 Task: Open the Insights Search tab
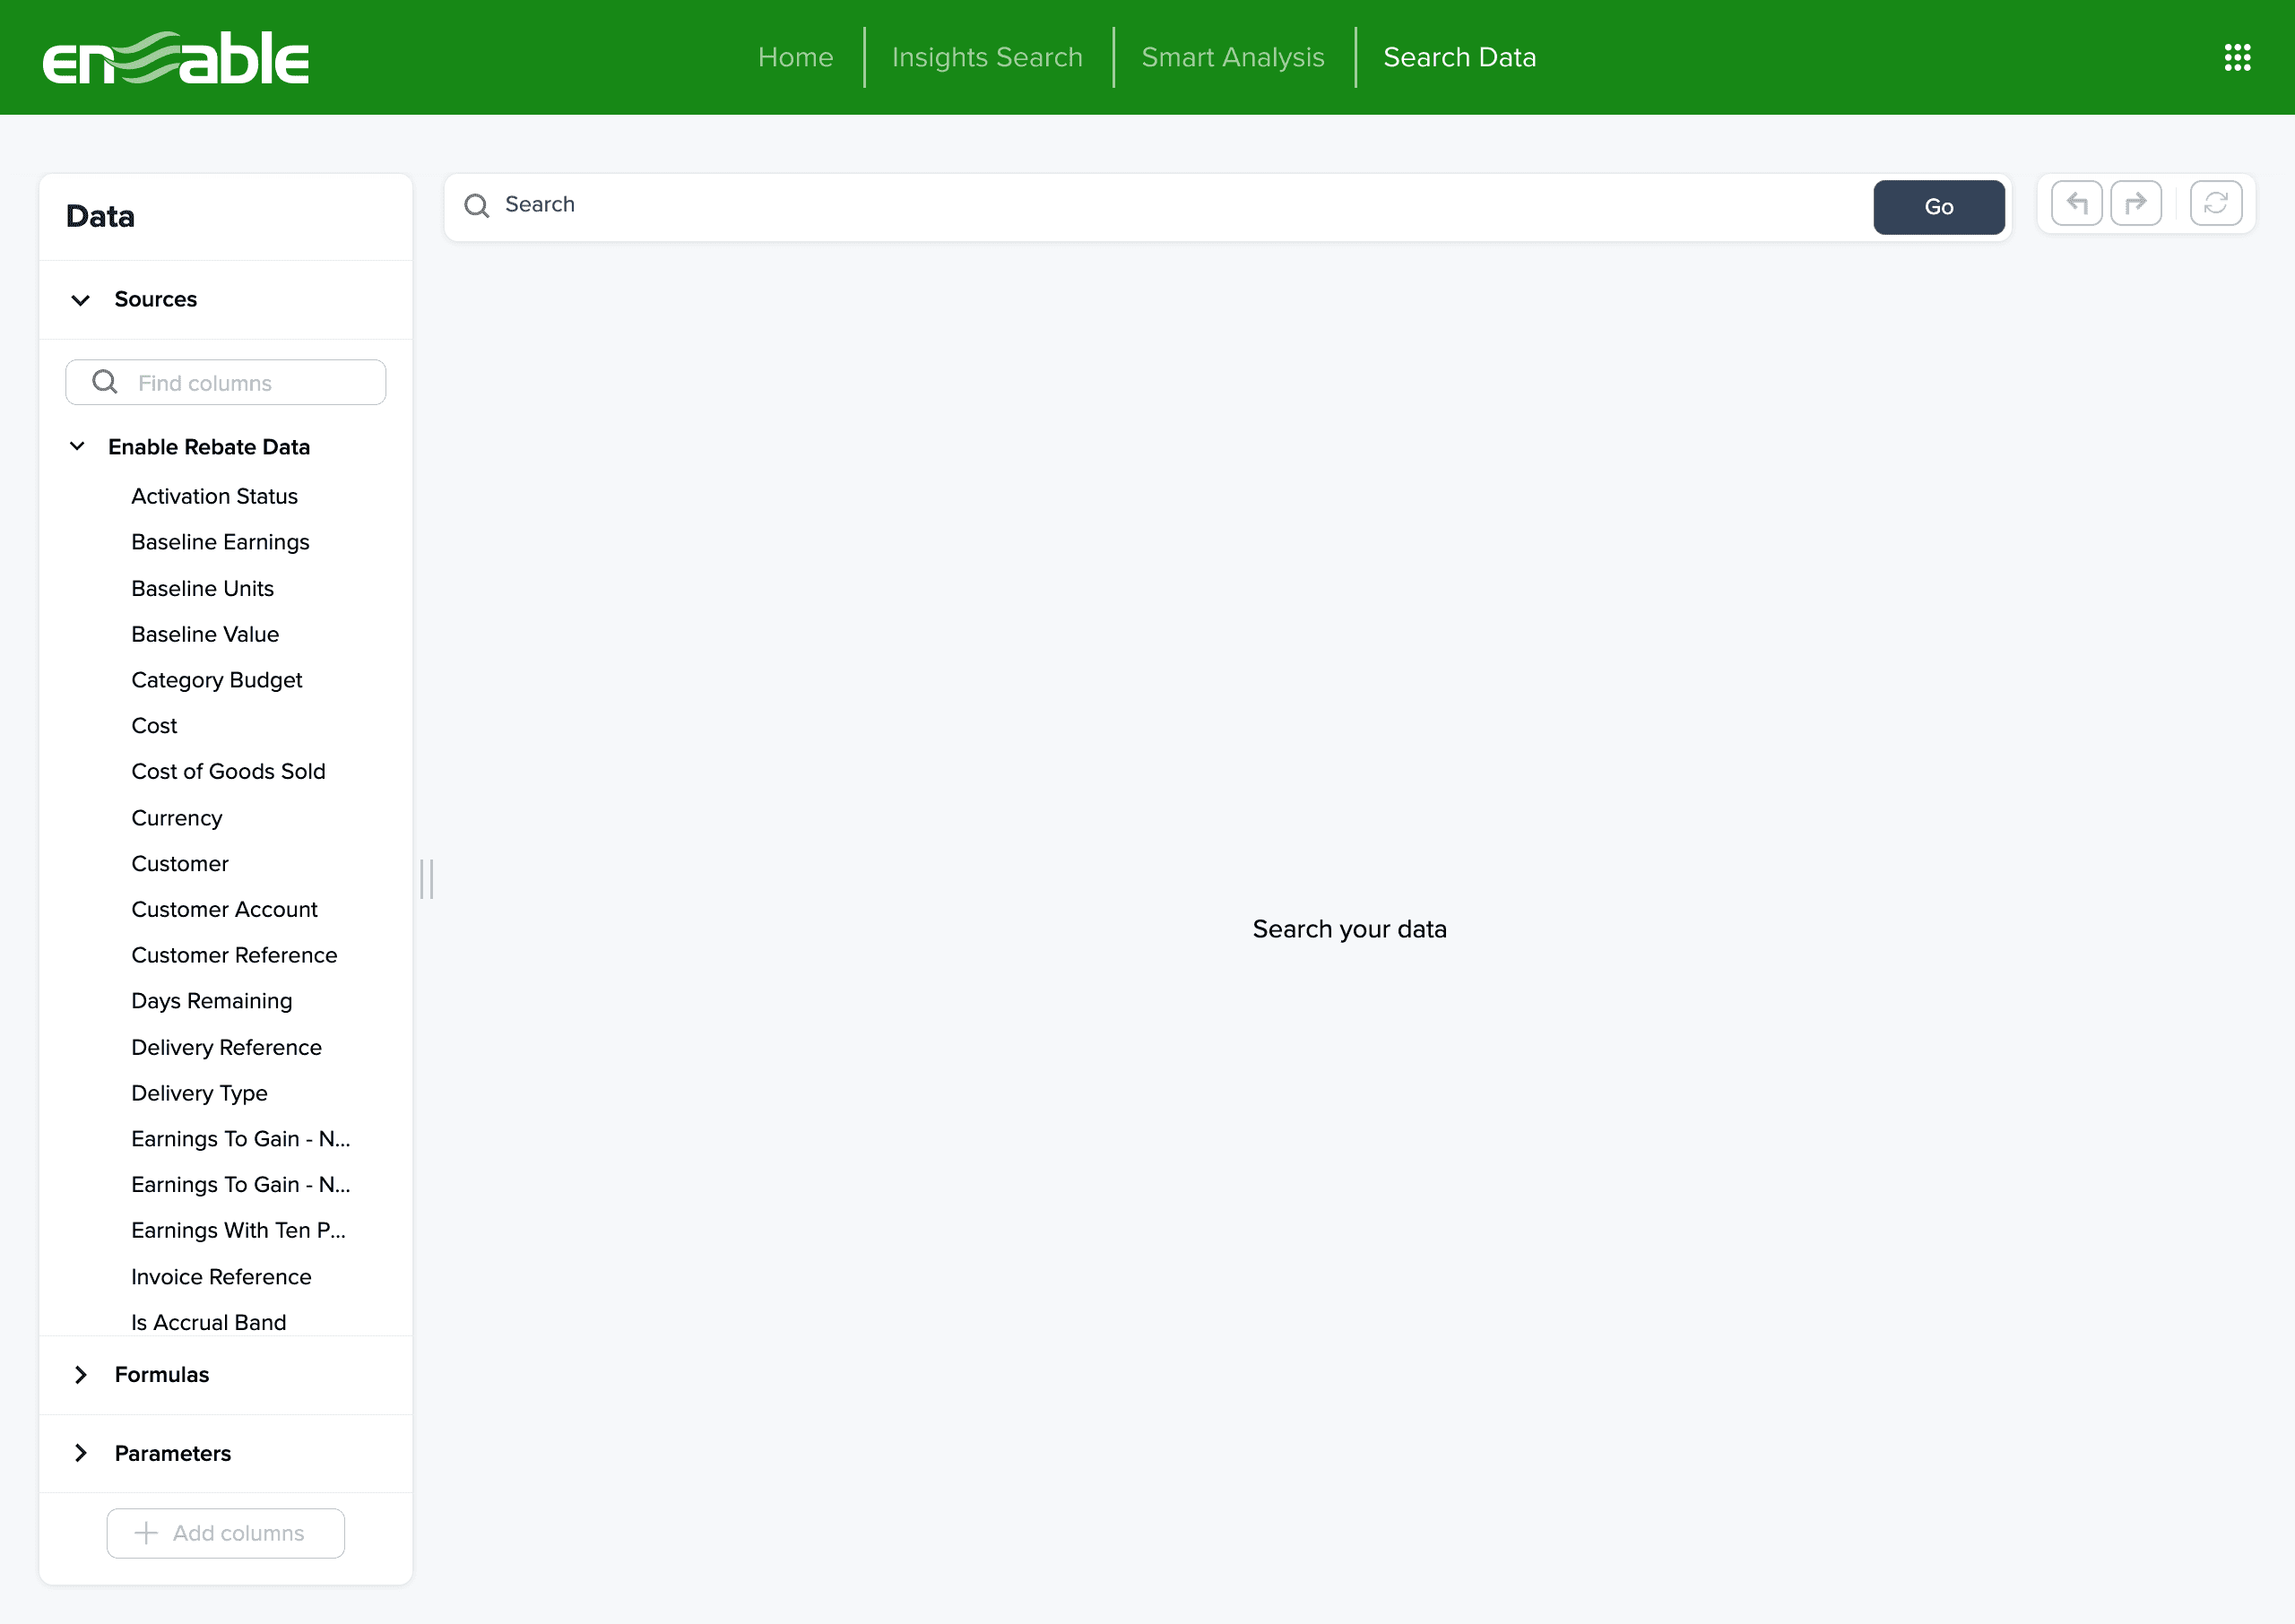(x=987, y=58)
